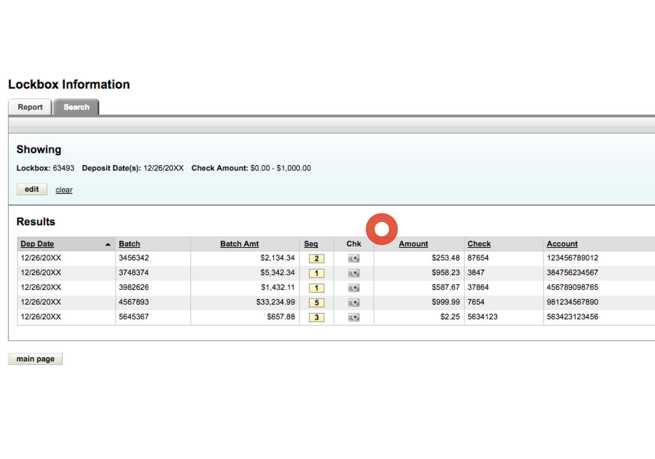View check image for batch 4567893
Screen dimensions: 655x459
(354, 302)
